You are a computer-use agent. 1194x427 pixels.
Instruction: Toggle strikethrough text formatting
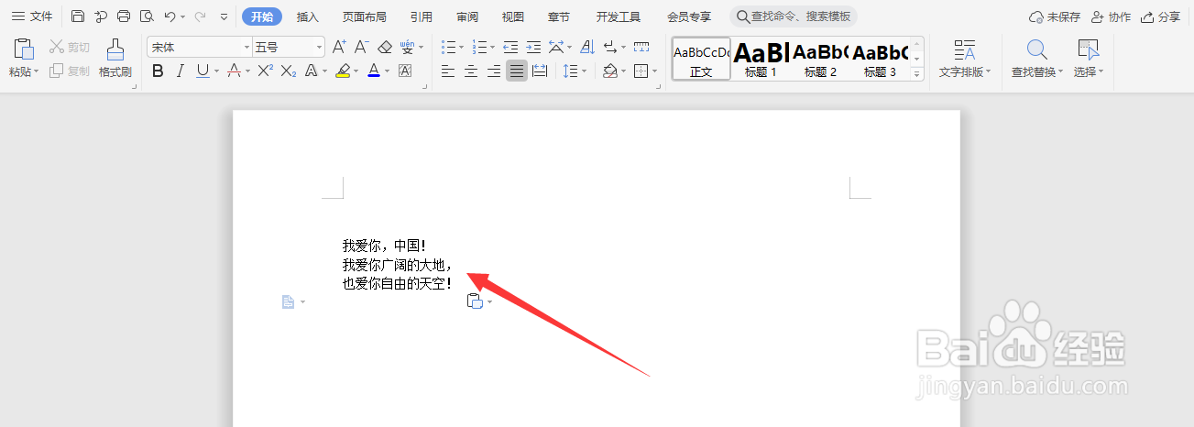click(234, 71)
